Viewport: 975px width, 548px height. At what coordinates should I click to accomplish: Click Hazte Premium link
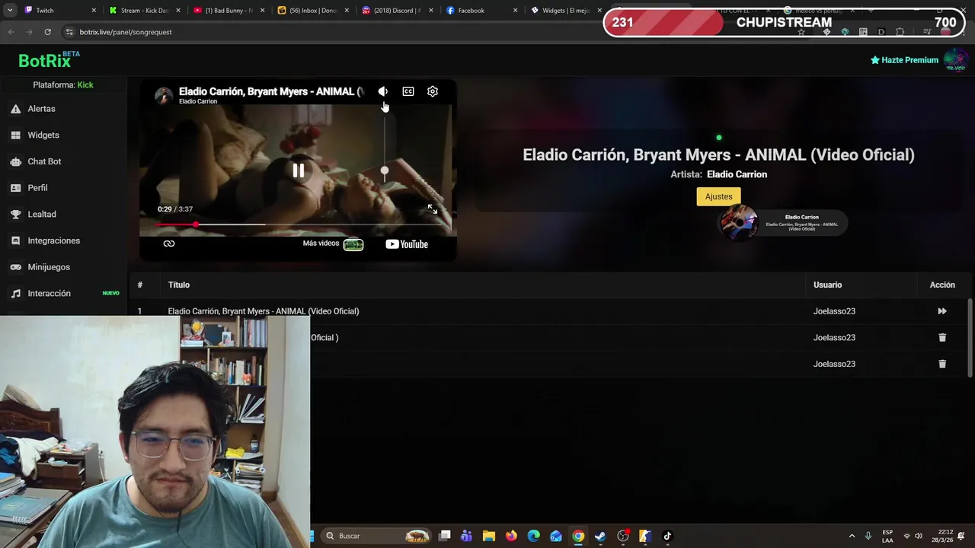[x=904, y=60]
